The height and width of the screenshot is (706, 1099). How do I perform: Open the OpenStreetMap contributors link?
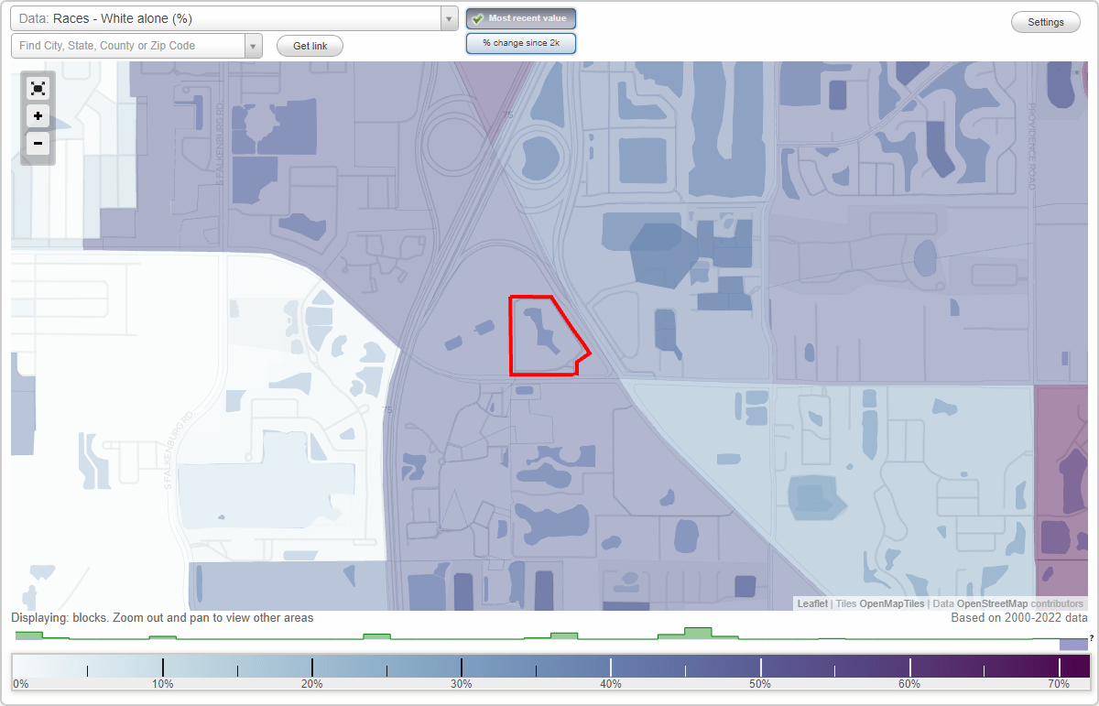click(x=1020, y=603)
